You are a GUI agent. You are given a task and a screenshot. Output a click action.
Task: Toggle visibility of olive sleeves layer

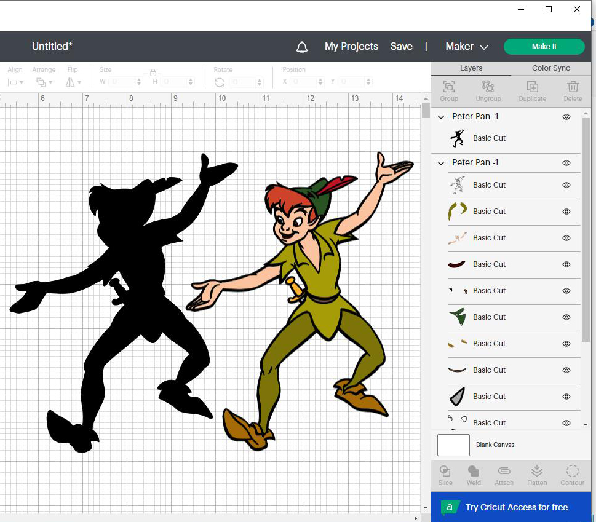[x=566, y=212]
